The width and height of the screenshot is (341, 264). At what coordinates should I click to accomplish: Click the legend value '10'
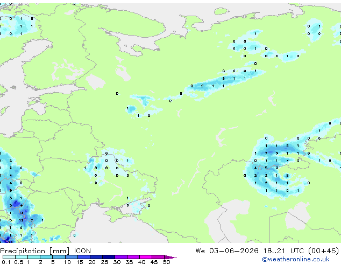pyautogui.click(x=67, y=262)
